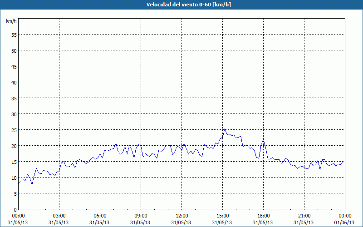This screenshot has width=363, height=227.
Task: Select the 5 y-axis label
Action: [x=15, y=194]
